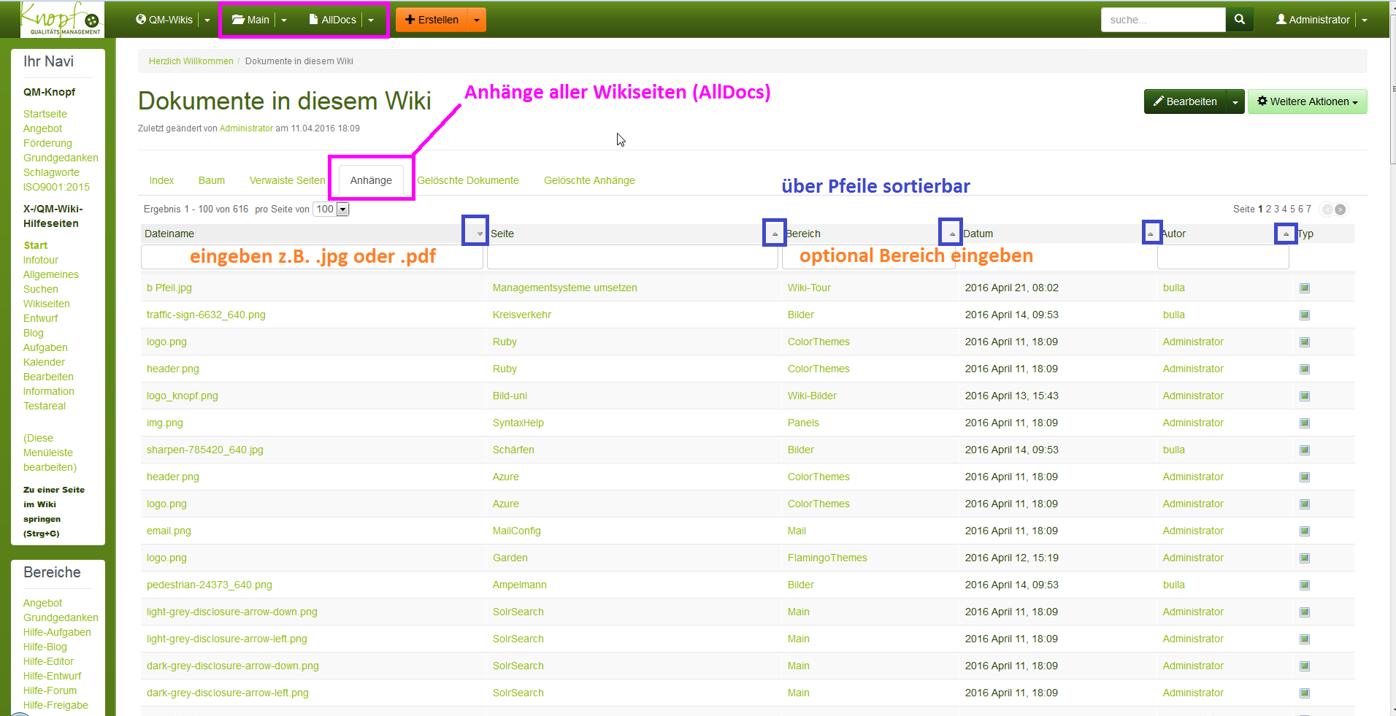Viewport: 1396px width, 716px height.
Task: Sort by Datum column arrow
Action: click(1151, 234)
